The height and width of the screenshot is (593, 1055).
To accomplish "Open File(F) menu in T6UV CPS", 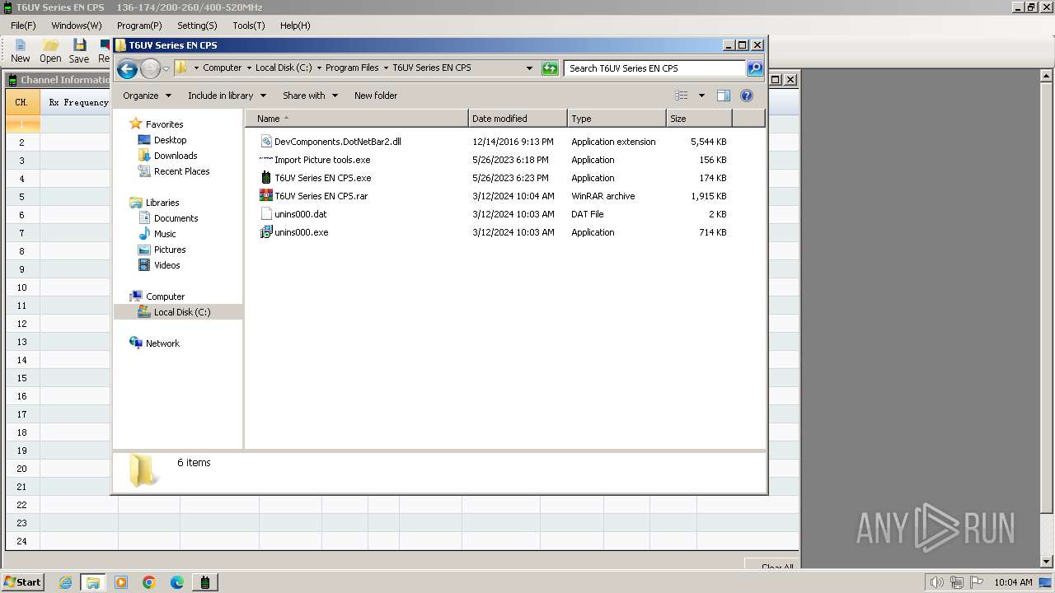I will pyautogui.click(x=23, y=26).
